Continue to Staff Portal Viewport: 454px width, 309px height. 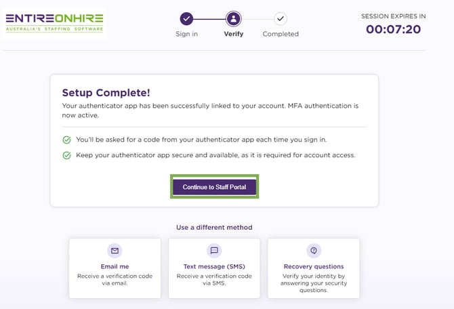tap(214, 187)
